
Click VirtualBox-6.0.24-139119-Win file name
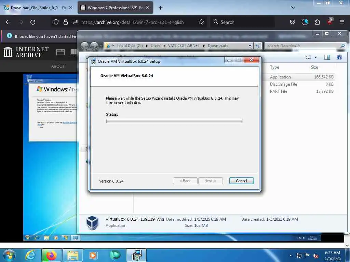click(135, 219)
